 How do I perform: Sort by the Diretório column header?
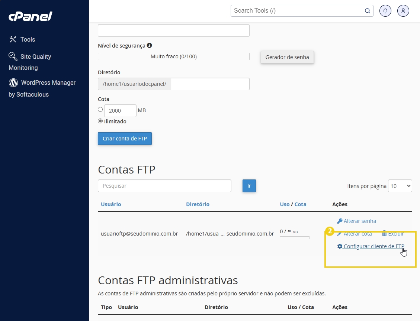[x=198, y=204]
